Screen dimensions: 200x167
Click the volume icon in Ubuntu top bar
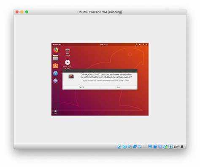140,45
